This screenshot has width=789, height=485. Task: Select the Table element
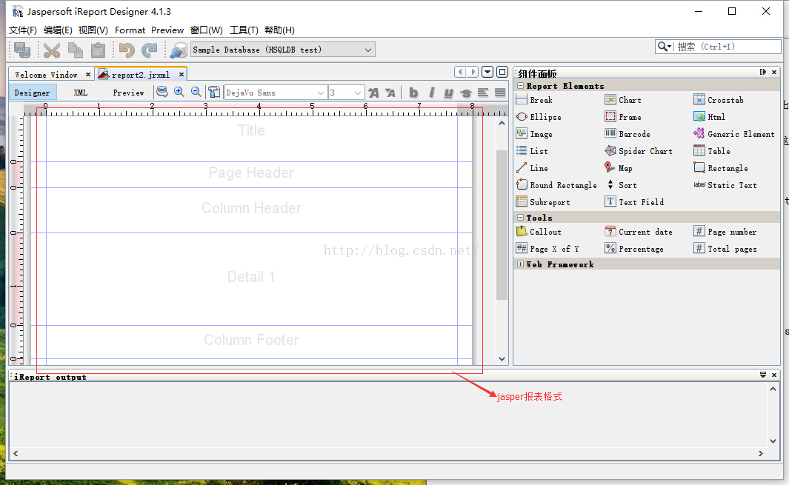[711, 151]
